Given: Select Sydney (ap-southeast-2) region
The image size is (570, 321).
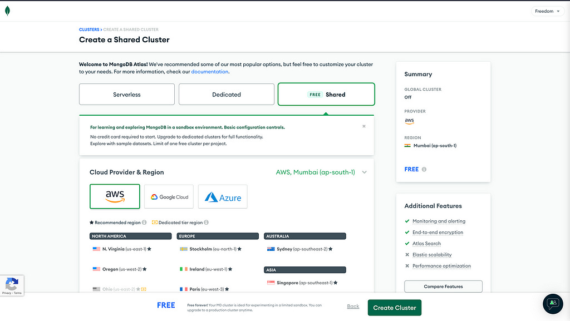Looking at the screenshot, I should [299, 249].
